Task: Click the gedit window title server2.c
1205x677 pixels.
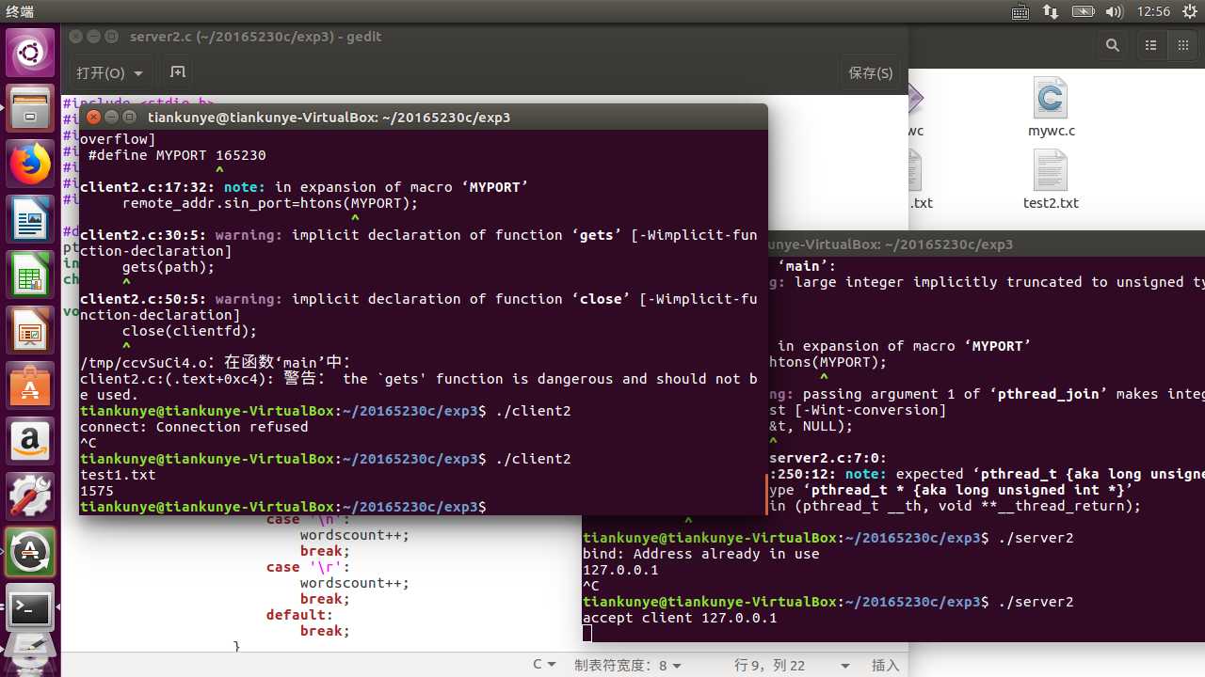Action: pos(256,37)
